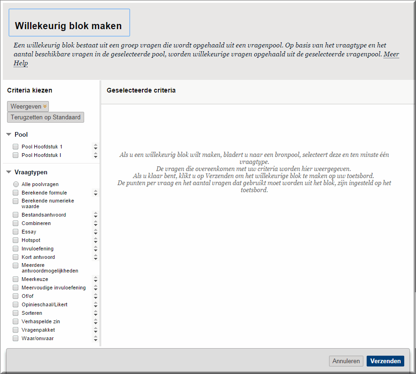Click the Geselecteerde criteria header

141,91
